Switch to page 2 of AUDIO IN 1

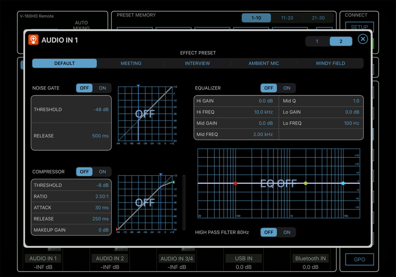pyautogui.click(x=341, y=41)
